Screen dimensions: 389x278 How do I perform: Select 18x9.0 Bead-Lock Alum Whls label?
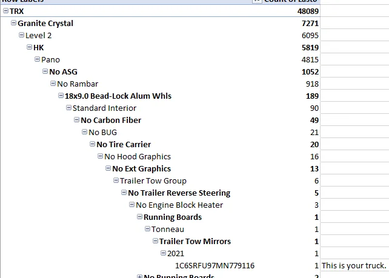pos(118,96)
